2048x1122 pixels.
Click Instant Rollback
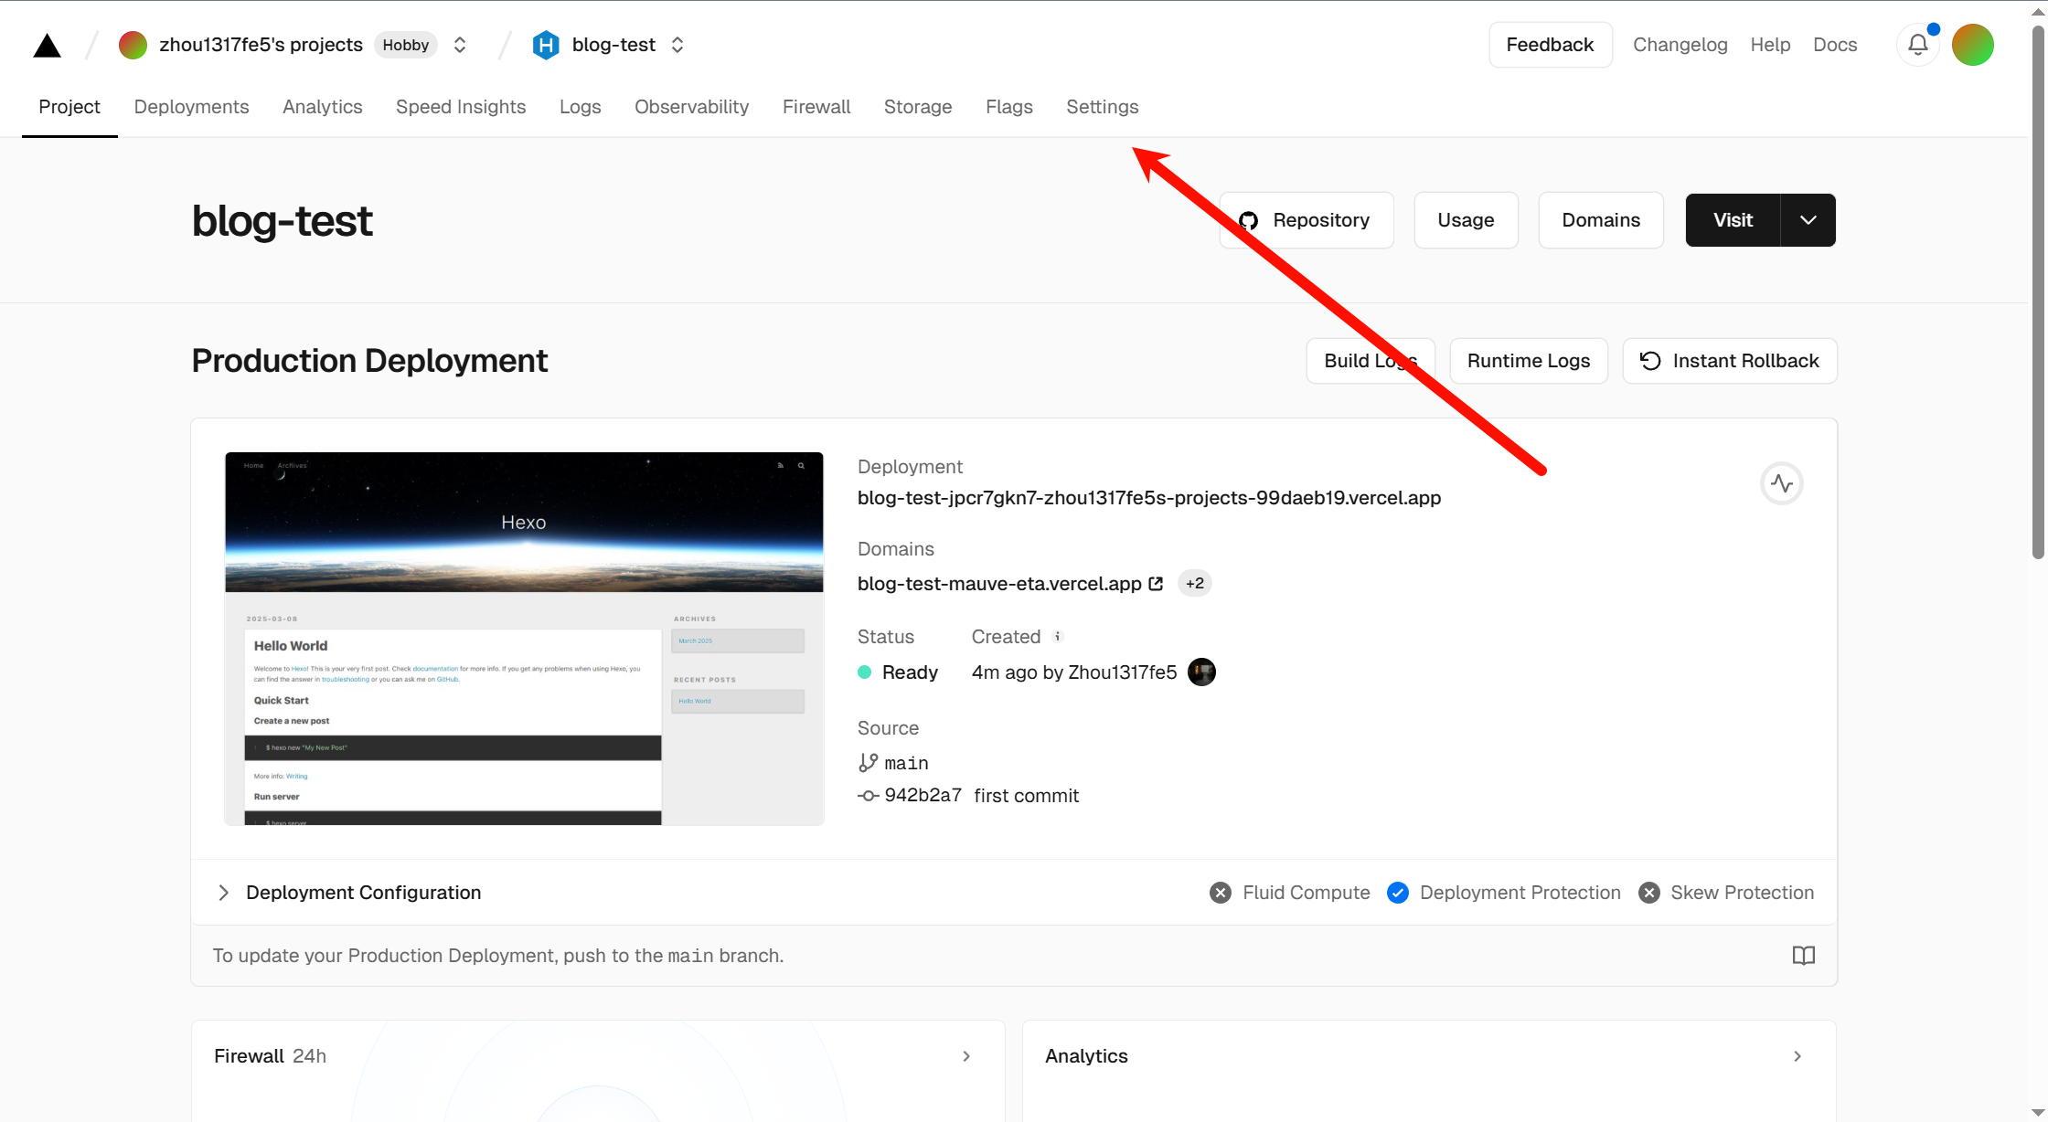pyautogui.click(x=1730, y=361)
